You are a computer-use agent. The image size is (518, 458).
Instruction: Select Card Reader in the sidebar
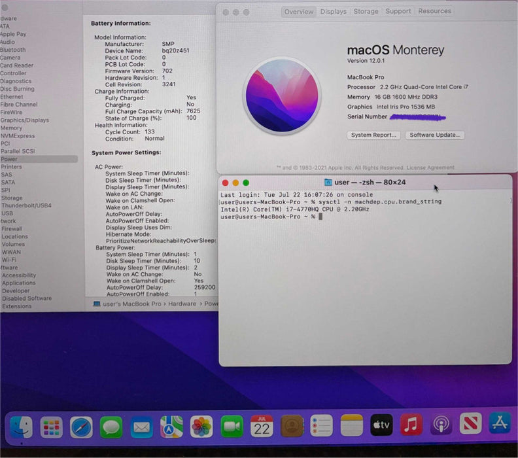click(16, 65)
